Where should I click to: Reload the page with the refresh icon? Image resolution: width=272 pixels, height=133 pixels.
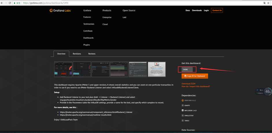pyautogui.click(x=10, y=3)
